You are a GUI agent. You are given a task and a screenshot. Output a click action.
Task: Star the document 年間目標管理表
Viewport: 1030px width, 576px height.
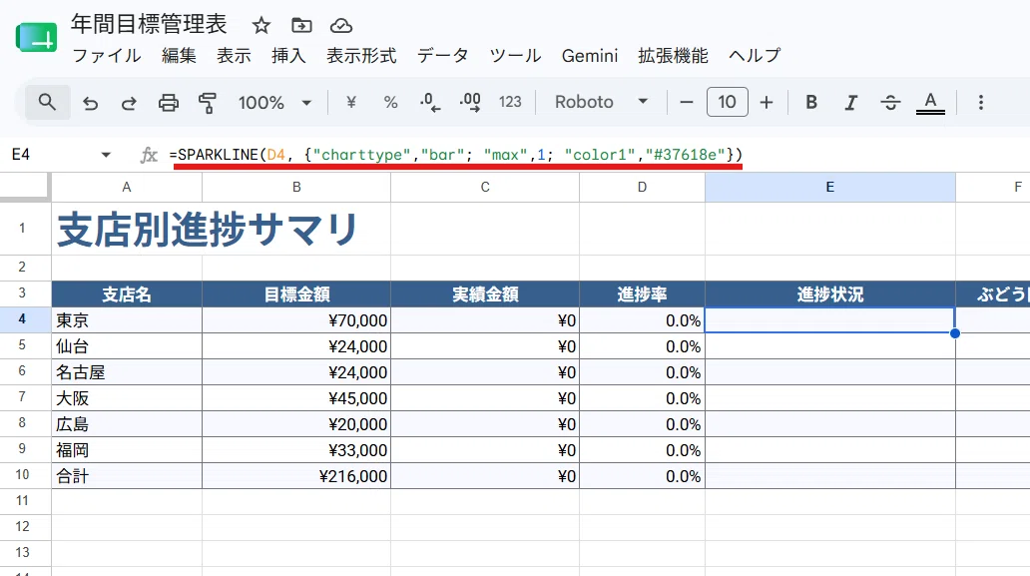point(261,26)
